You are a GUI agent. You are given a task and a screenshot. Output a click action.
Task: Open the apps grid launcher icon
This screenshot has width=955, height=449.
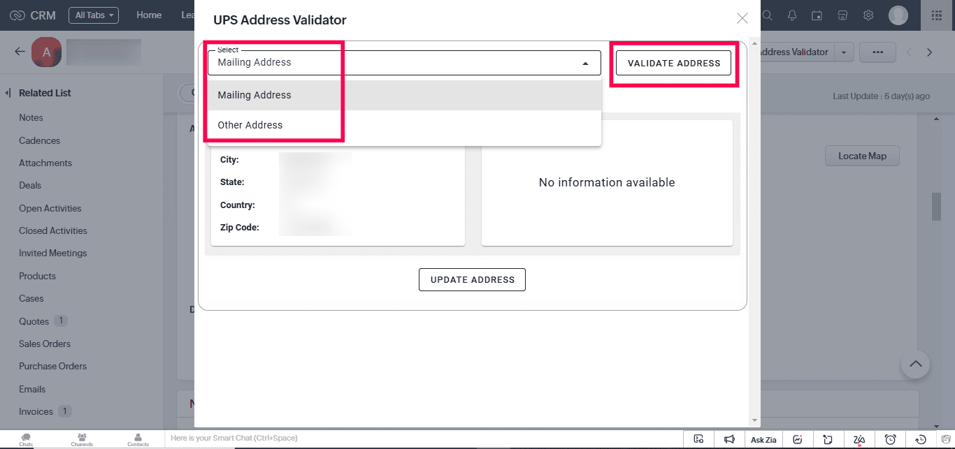tap(938, 15)
